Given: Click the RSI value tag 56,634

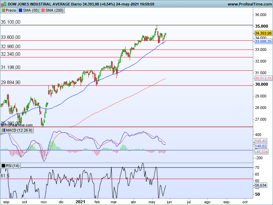Looking at the screenshot, I should tap(261, 185).
